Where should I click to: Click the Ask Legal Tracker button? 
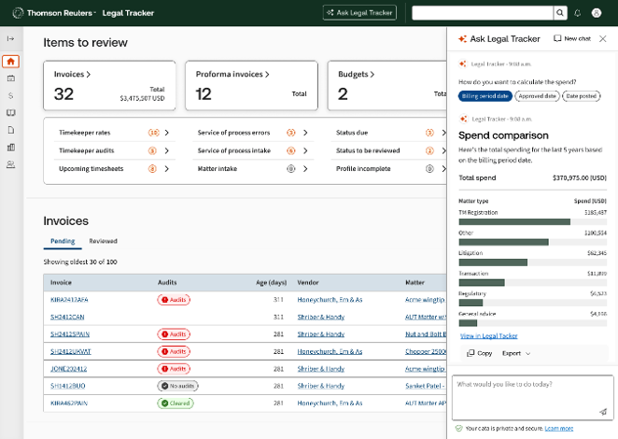(x=359, y=13)
